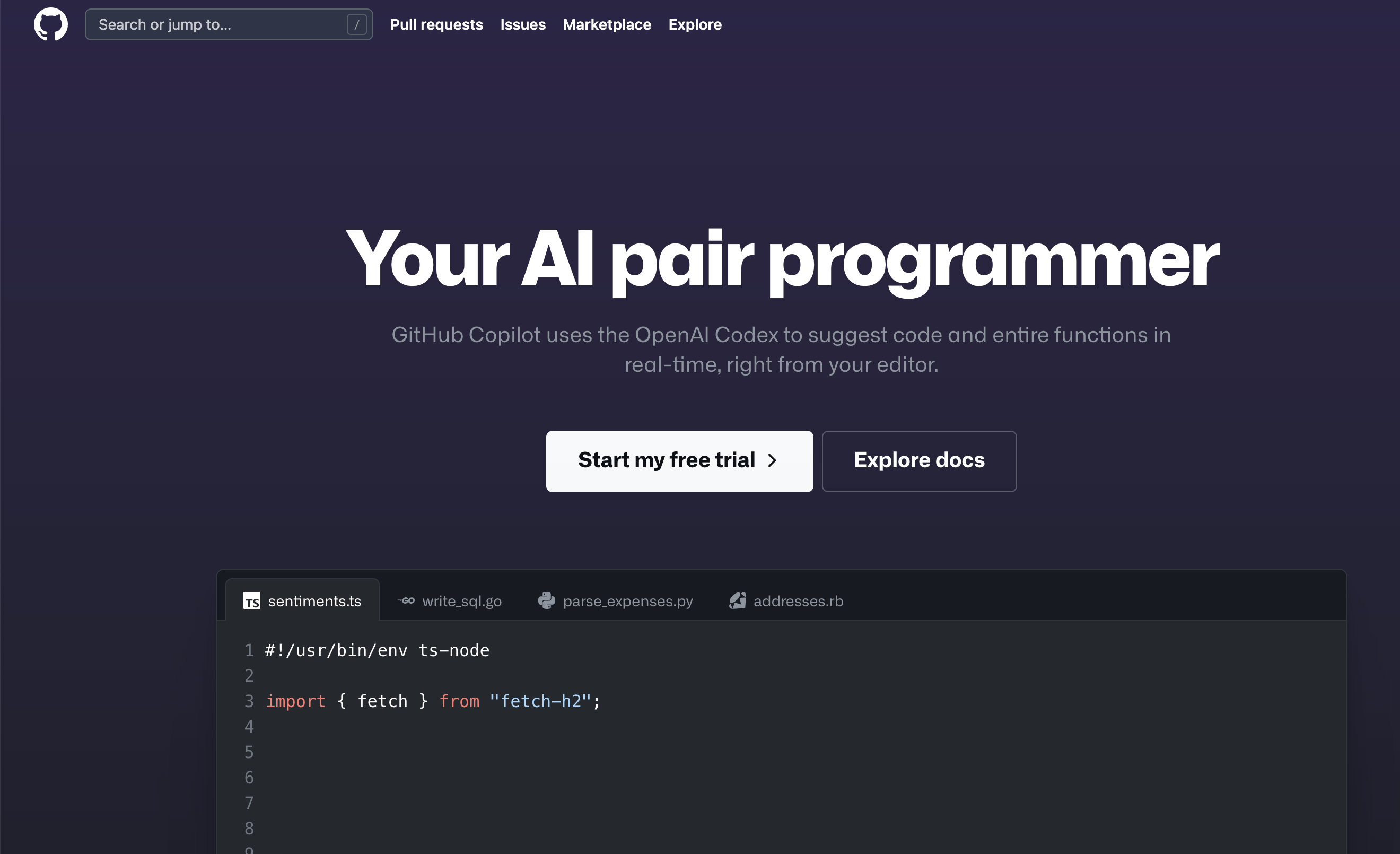
Task: Click line number 8 in the editor
Action: point(249,828)
